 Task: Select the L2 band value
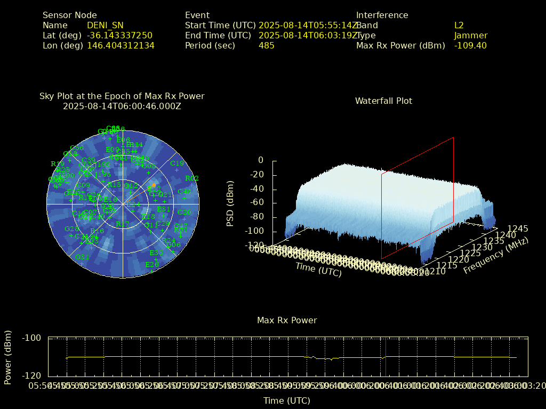[x=459, y=26]
